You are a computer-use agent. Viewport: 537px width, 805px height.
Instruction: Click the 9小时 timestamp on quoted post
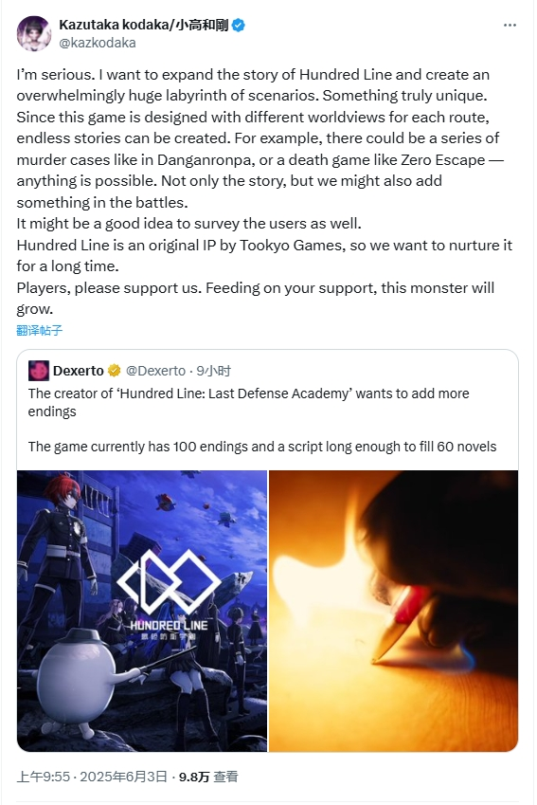[214, 371]
